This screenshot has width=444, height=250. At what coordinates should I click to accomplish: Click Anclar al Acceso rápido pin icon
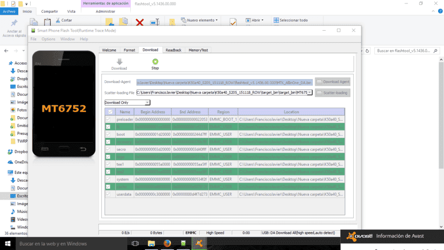[14, 23]
